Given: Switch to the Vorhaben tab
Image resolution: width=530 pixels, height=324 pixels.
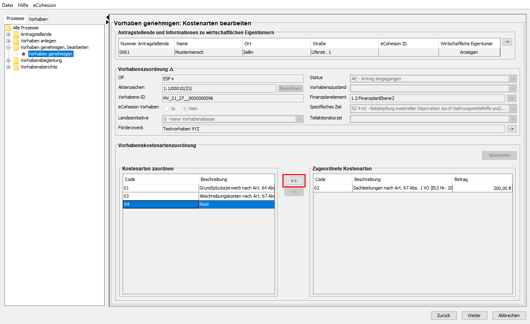Looking at the screenshot, I should click(38, 19).
